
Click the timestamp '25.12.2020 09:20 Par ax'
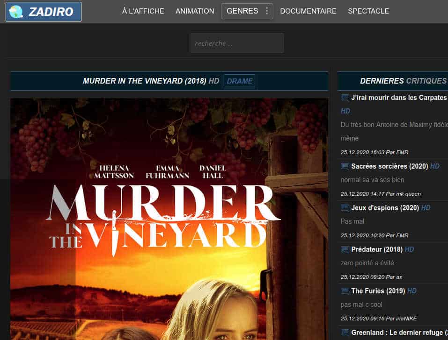coord(371,277)
